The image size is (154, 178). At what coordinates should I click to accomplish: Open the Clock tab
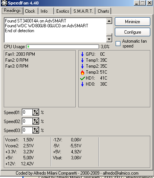coord(30,11)
